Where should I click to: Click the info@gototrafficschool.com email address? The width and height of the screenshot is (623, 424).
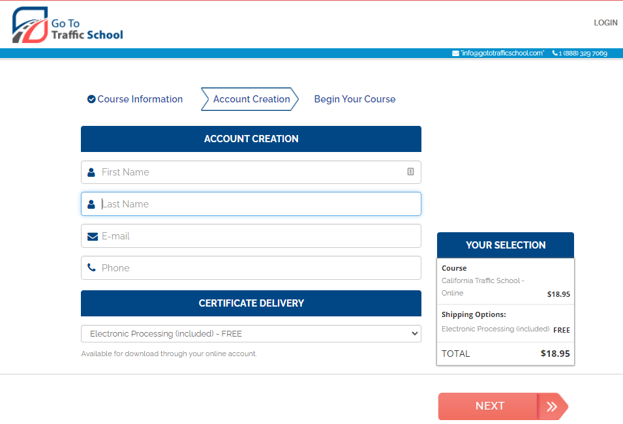tap(502, 53)
